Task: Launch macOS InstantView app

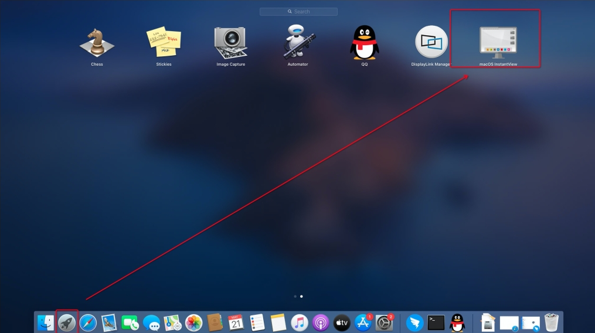Action: pos(498,43)
